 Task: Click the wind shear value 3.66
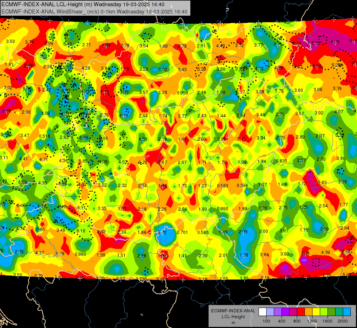[341, 159]
